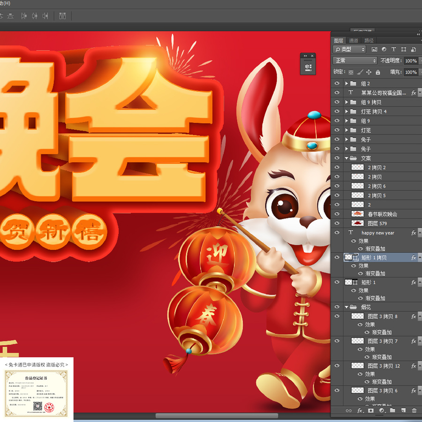Collapse 烟花 group arrow
The width and height of the screenshot is (422, 422).
pyautogui.click(x=347, y=307)
